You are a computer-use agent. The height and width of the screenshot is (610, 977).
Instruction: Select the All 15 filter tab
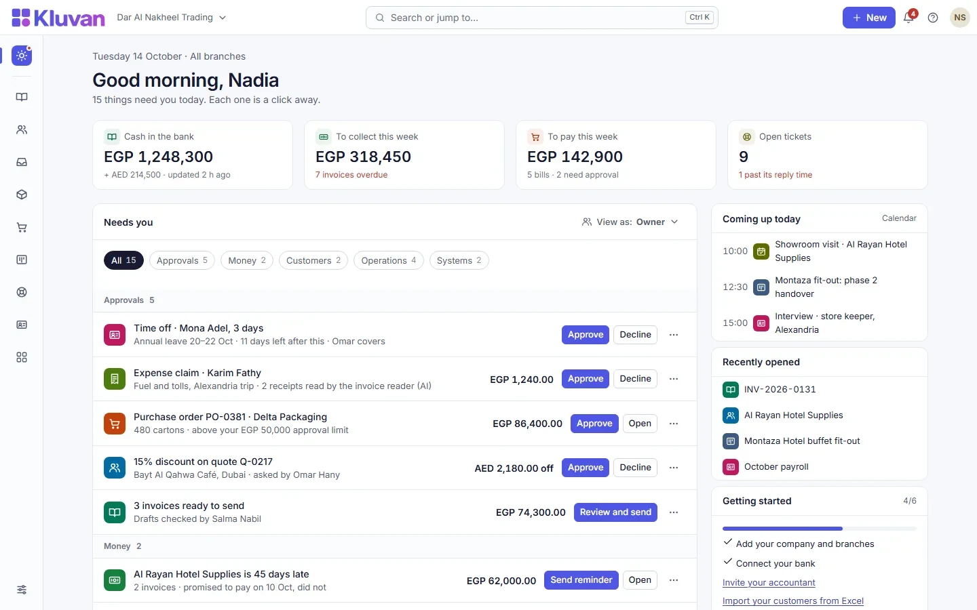click(x=123, y=260)
